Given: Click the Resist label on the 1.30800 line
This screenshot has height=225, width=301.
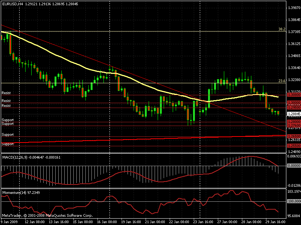Looking at the screenshot, I should point(6,93).
